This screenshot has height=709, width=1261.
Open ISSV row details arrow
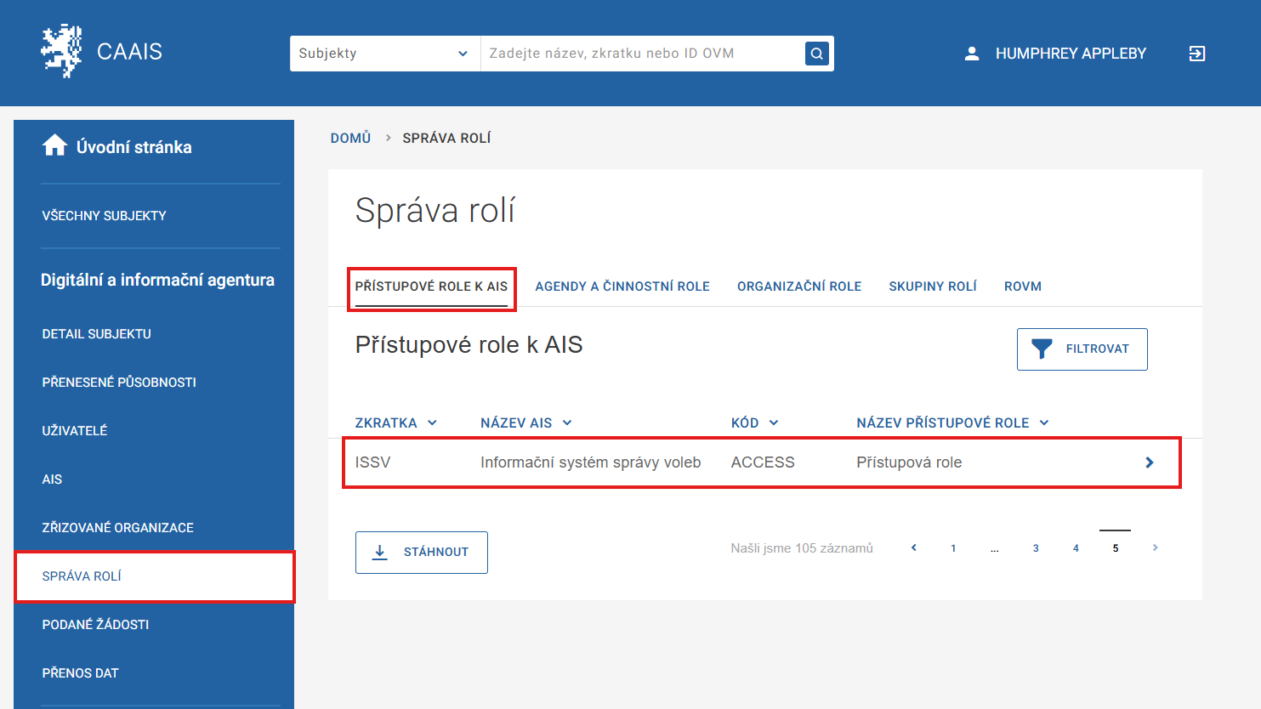1149,462
